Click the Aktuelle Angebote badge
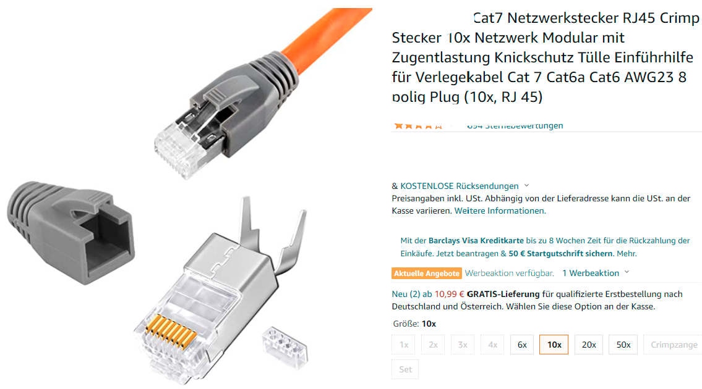 [427, 273]
